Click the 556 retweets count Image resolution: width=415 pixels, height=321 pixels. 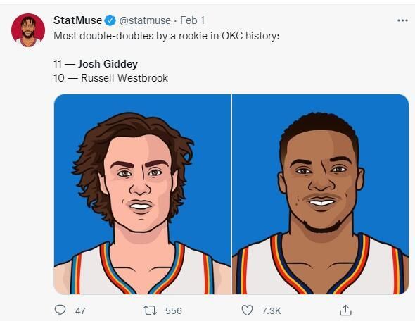173,310
